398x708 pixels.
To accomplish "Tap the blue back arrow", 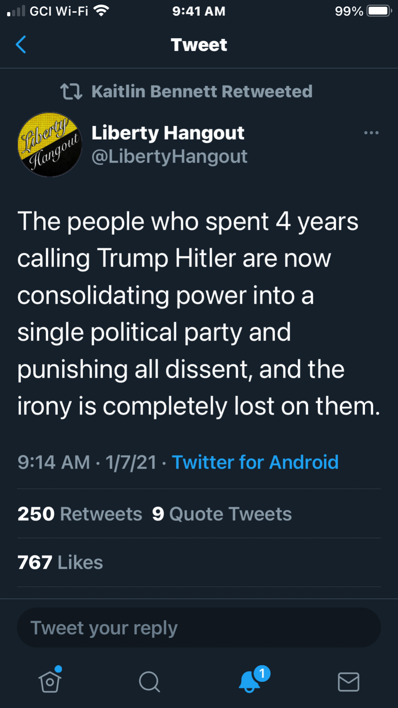I will tap(21, 45).
